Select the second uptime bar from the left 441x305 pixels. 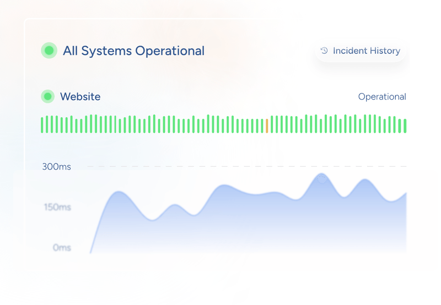47,124
